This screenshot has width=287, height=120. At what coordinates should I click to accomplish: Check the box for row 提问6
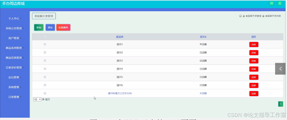(x=45, y=85)
